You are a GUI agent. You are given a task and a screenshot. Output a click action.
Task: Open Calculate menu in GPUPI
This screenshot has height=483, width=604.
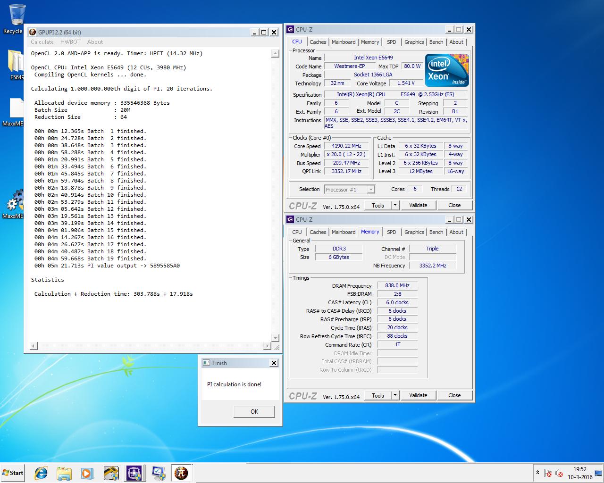point(42,42)
